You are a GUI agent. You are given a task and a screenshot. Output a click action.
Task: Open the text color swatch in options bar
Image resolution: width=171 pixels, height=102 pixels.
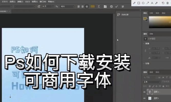[x=92, y=6]
